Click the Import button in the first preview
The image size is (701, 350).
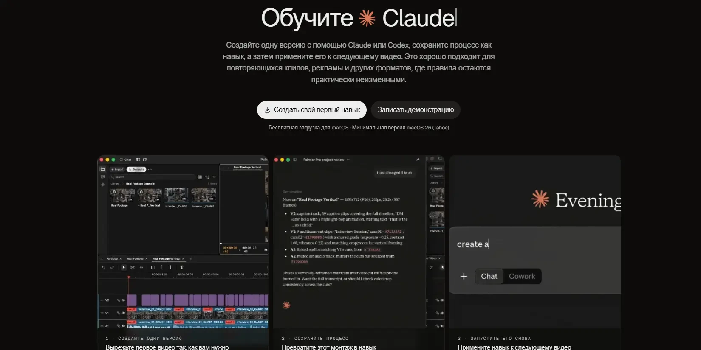117,169
